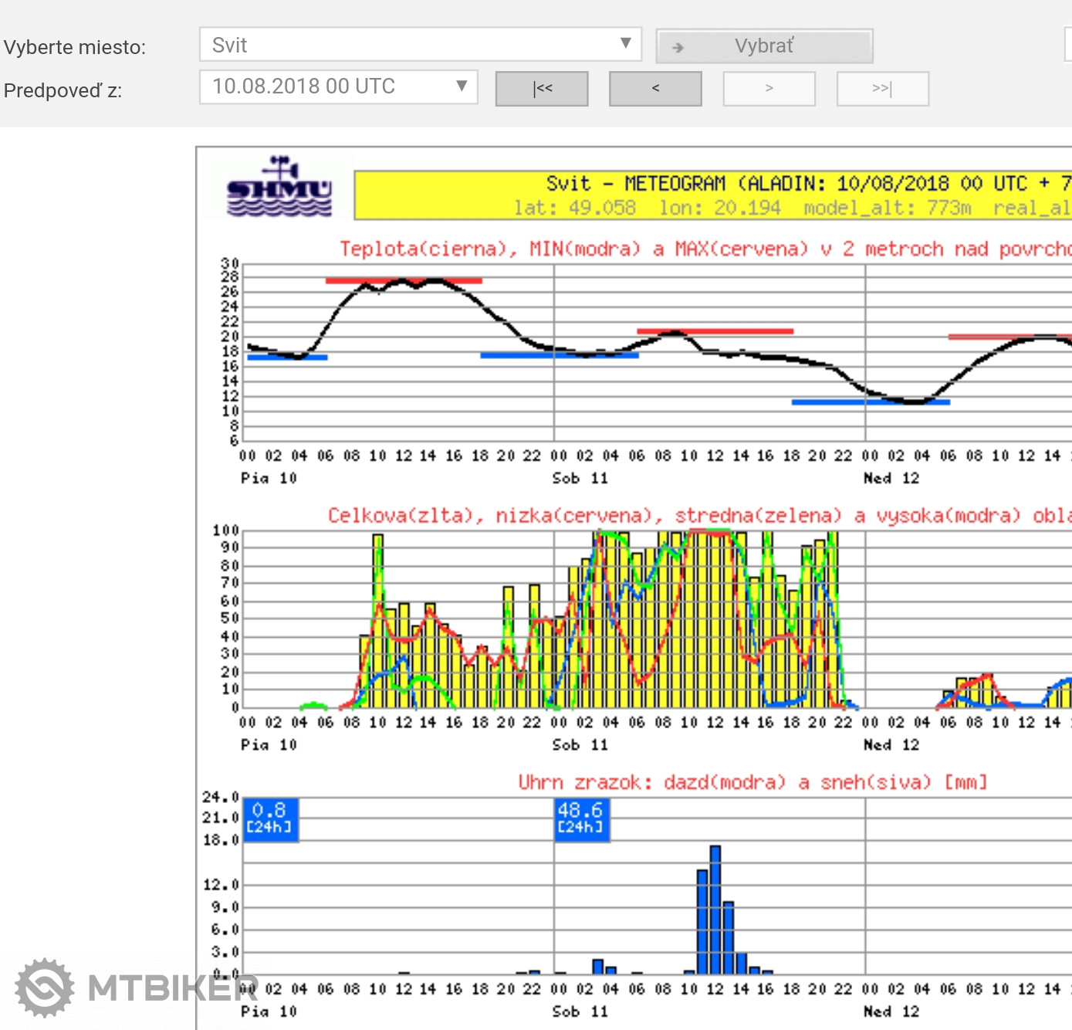Click the Vyberte miesto label
Screen dimensions: 1072x1030
click(x=75, y=47)
